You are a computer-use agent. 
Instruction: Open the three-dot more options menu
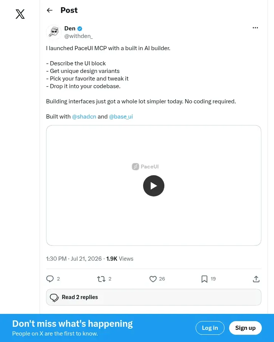point(255,28)
